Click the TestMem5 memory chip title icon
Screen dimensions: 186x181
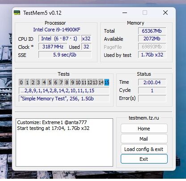17,13
